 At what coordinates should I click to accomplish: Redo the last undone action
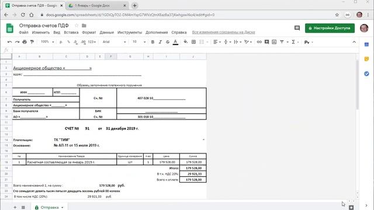(17, 42)
